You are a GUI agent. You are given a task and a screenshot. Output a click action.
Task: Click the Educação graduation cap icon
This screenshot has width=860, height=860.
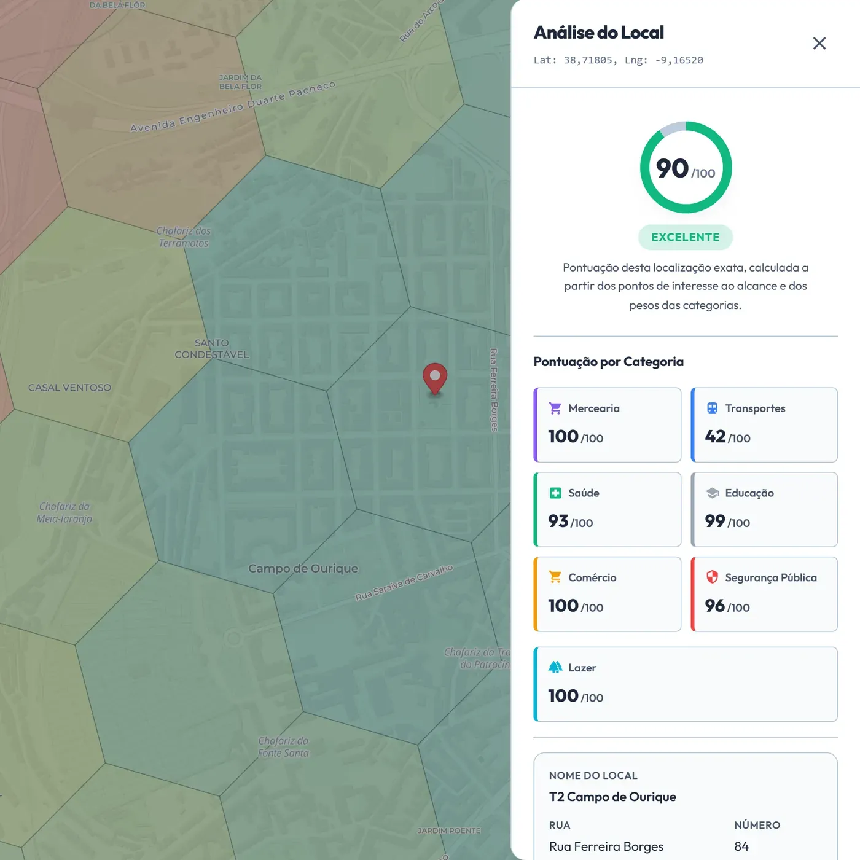[712, 493]
